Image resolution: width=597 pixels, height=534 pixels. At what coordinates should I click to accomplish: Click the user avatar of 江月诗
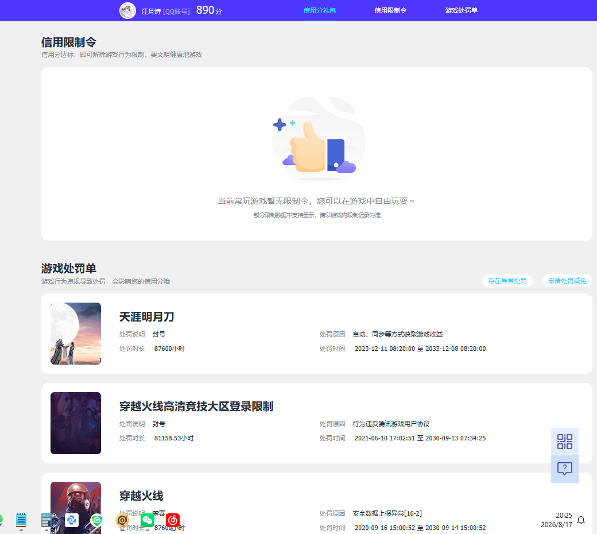(127, 11)
